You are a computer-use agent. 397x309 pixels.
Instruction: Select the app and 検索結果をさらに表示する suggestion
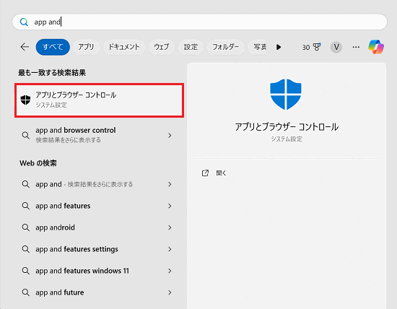[x=100, y=184]
